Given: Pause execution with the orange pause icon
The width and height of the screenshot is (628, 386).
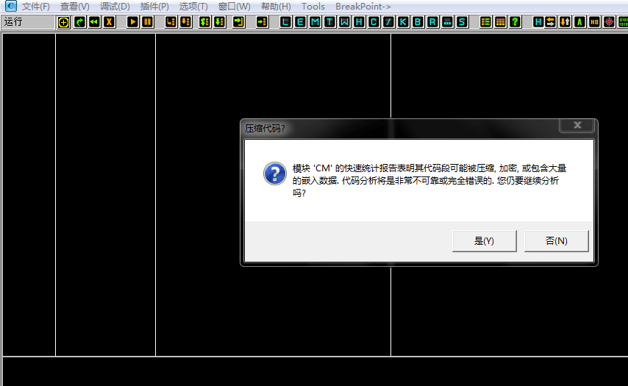Looking at the screenshot, I should click(147, 22).
